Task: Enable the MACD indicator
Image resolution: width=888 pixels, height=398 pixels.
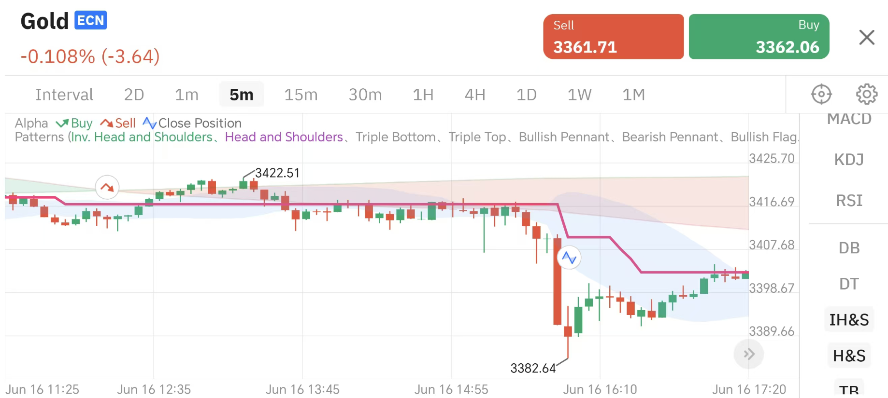Action: (x=849, y=119)
